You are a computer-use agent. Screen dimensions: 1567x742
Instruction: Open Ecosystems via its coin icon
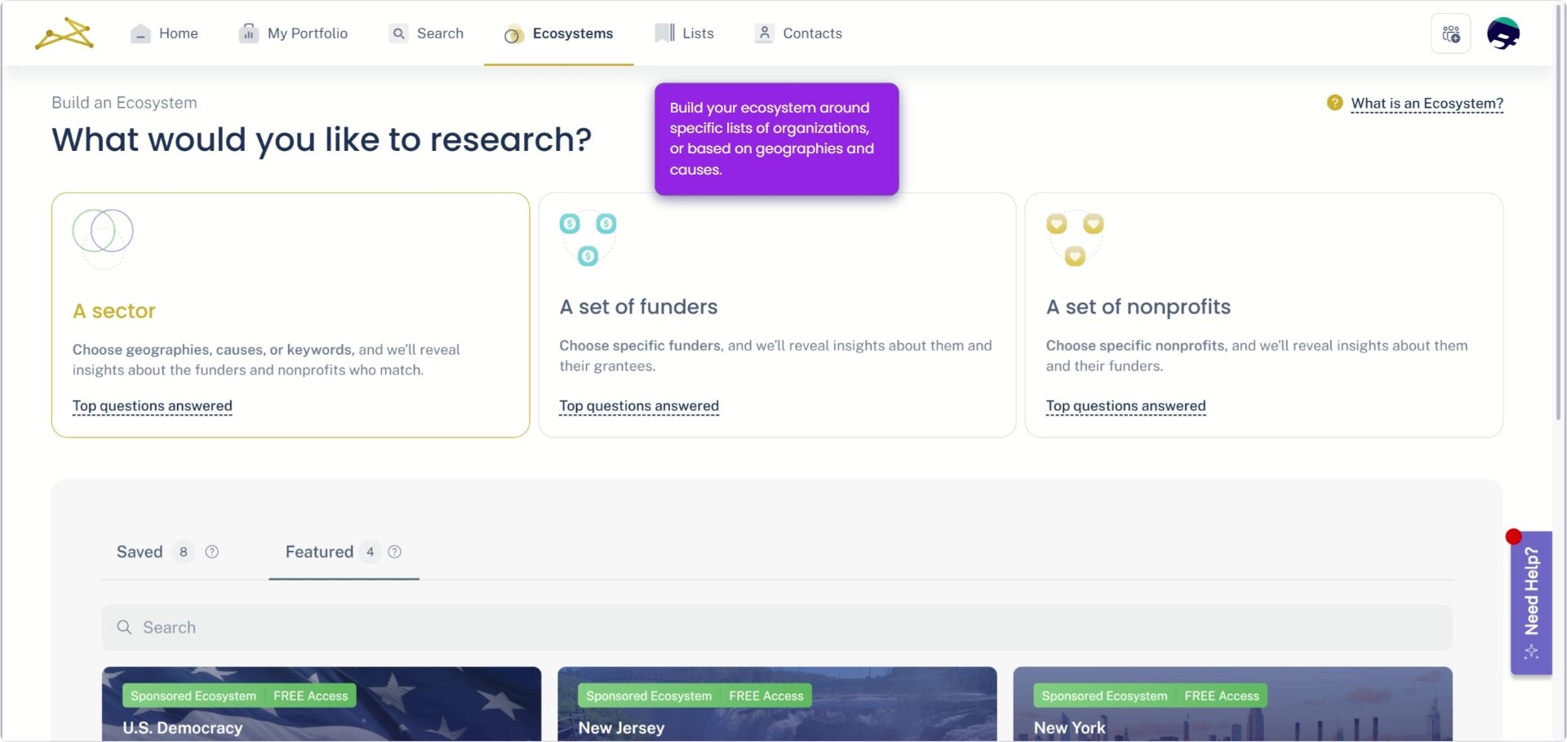click(513, 34)
